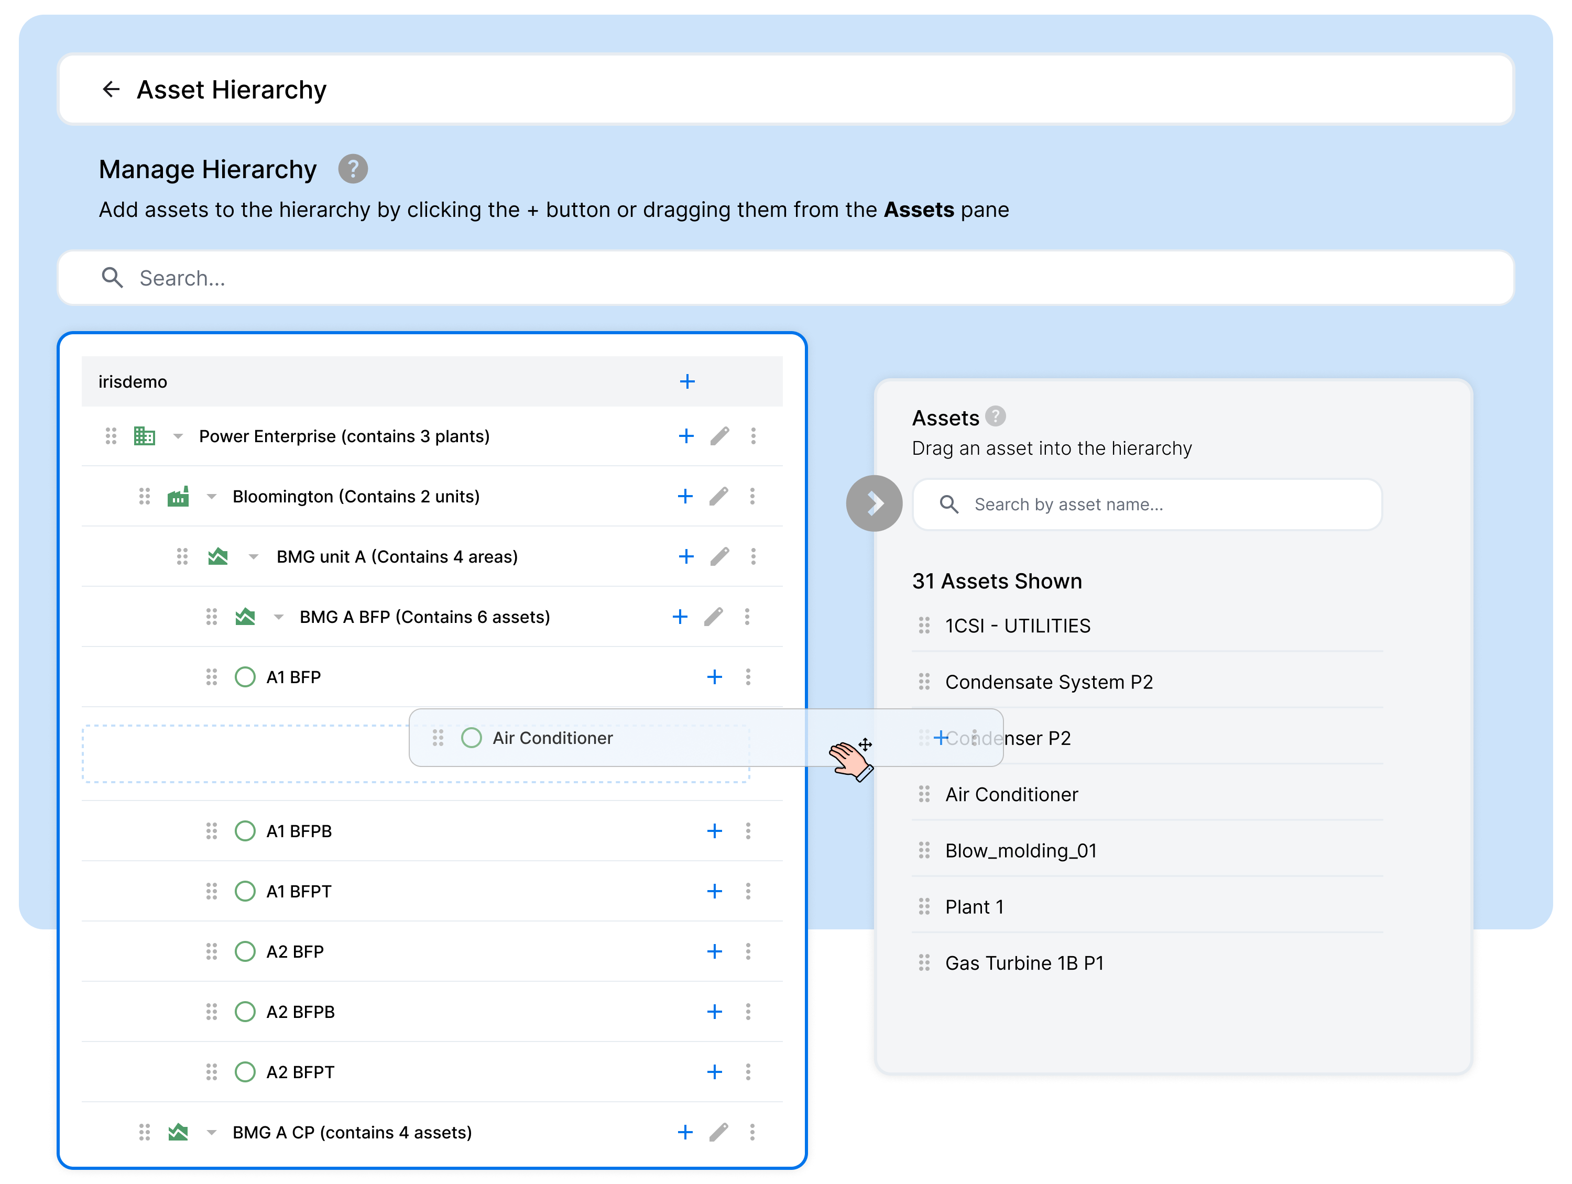The height and width of the screenshot is (1184, 1572).
Task: Select Gas Turbine 1B P1 asset
Action: pyautogui.click(x=1023, y=963)
